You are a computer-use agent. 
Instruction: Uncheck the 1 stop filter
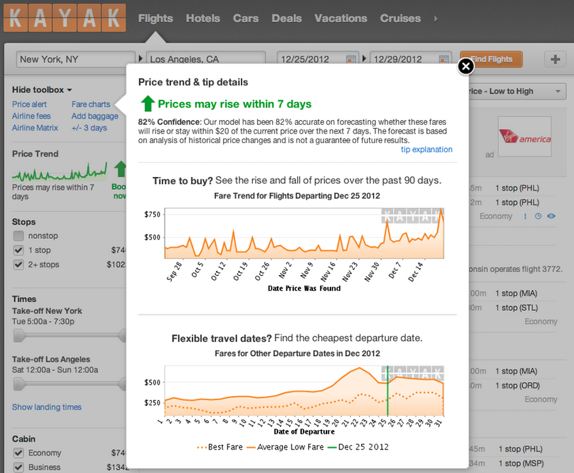click(18, 251)
